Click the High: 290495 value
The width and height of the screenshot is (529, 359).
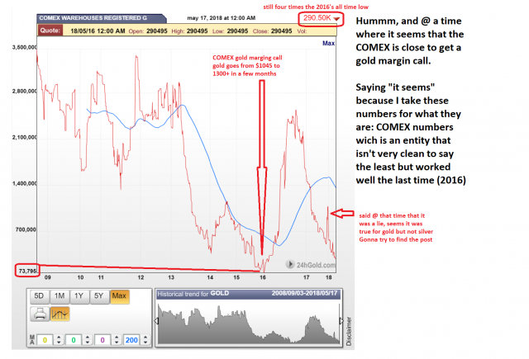point(189,31)
